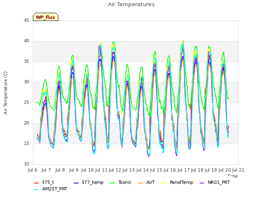
Task: Click the WP_flux annotation label
Action: 46,17
